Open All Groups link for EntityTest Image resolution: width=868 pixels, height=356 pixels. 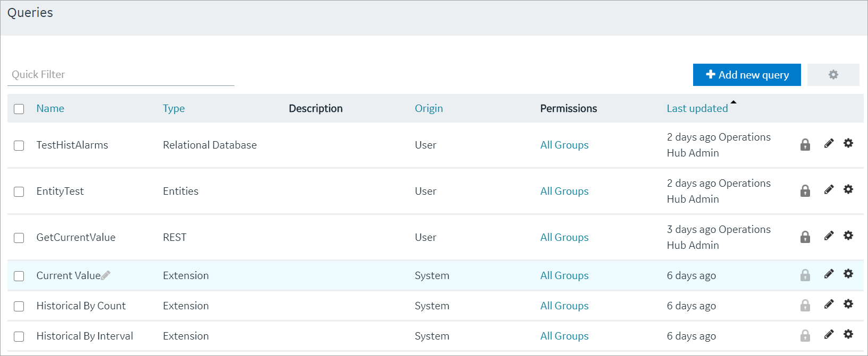564,191
